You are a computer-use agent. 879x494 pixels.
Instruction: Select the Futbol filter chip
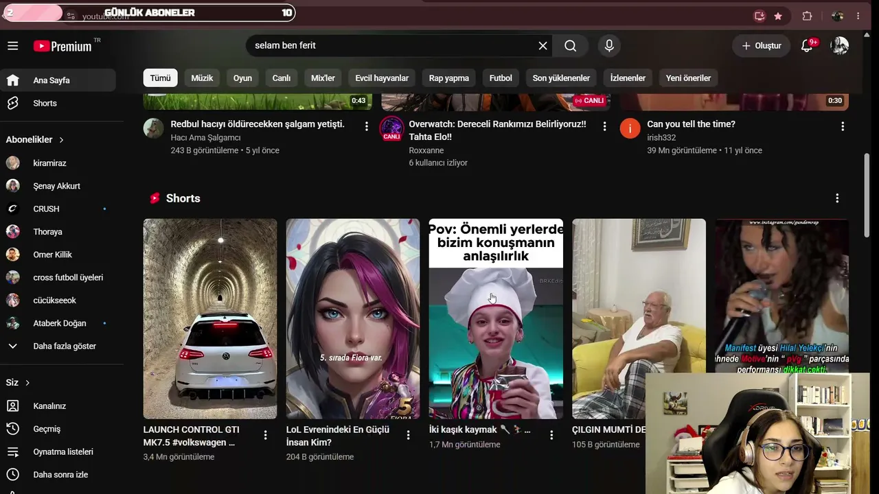[501, 78]
